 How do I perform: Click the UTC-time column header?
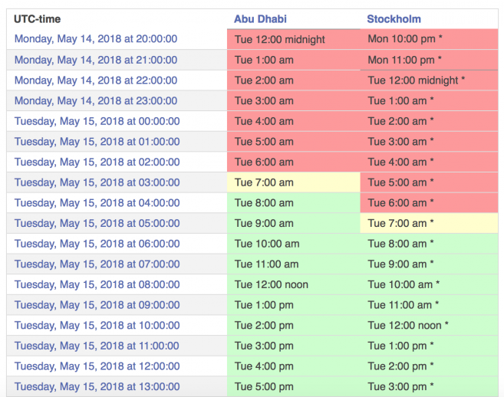pyautogui.click(x=38, y=19)
